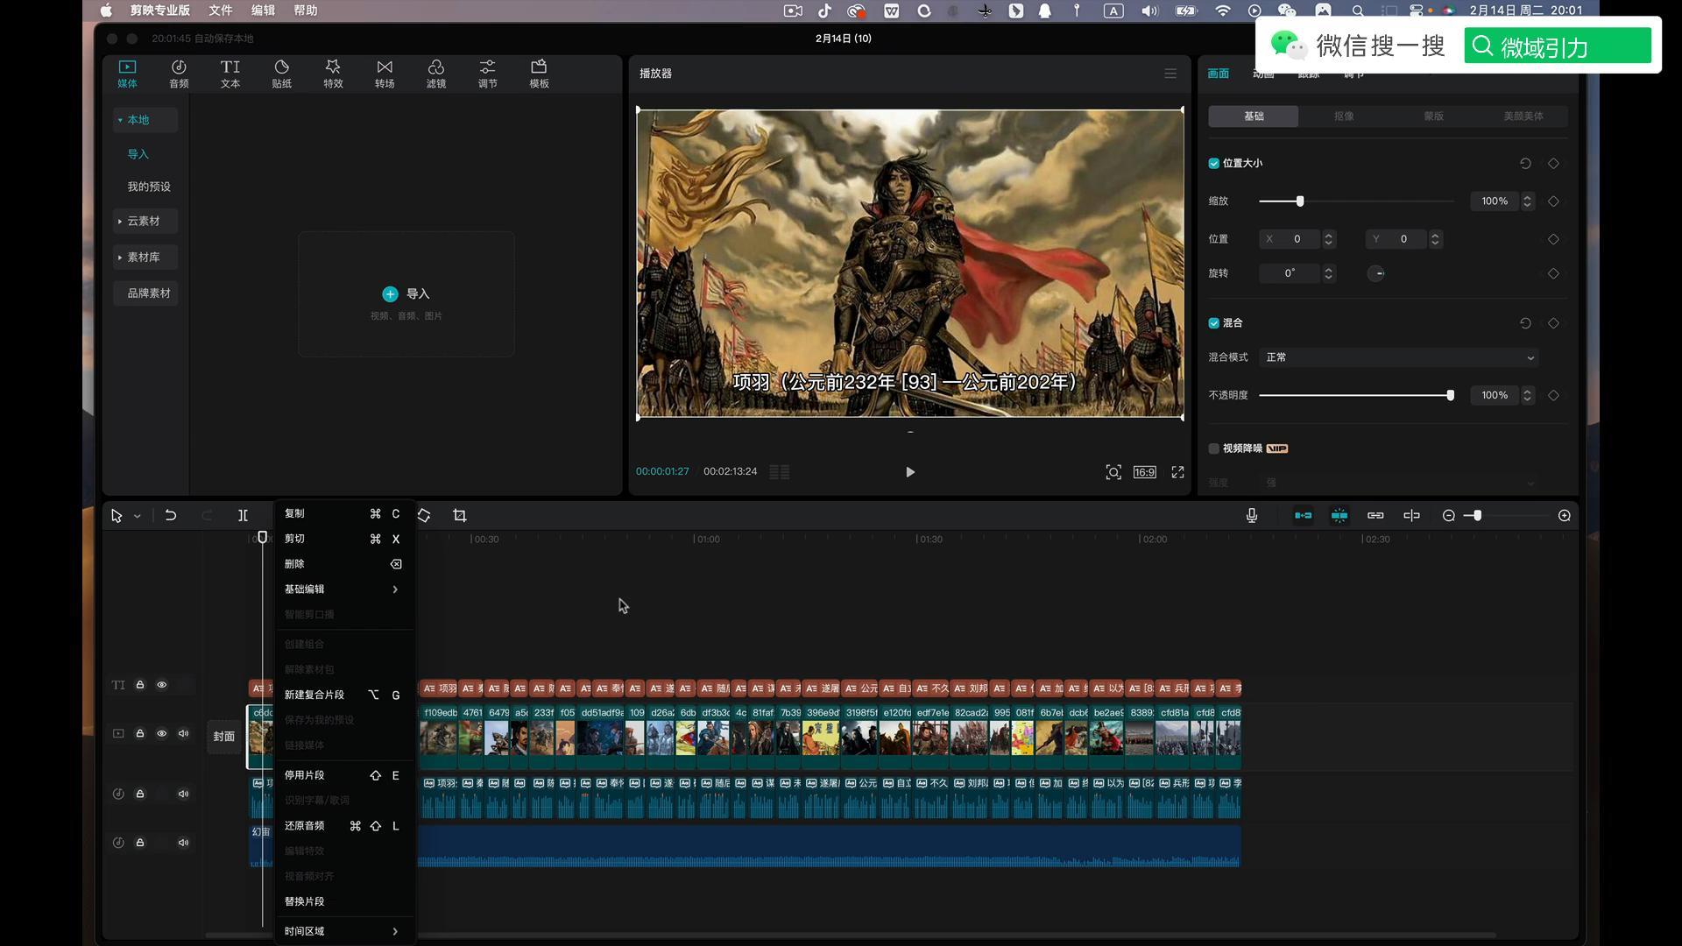The width and height of the screenshot is (1682, 946).
Task: Collapse the 本地 tree section
Action: click(x=120, y=120)
